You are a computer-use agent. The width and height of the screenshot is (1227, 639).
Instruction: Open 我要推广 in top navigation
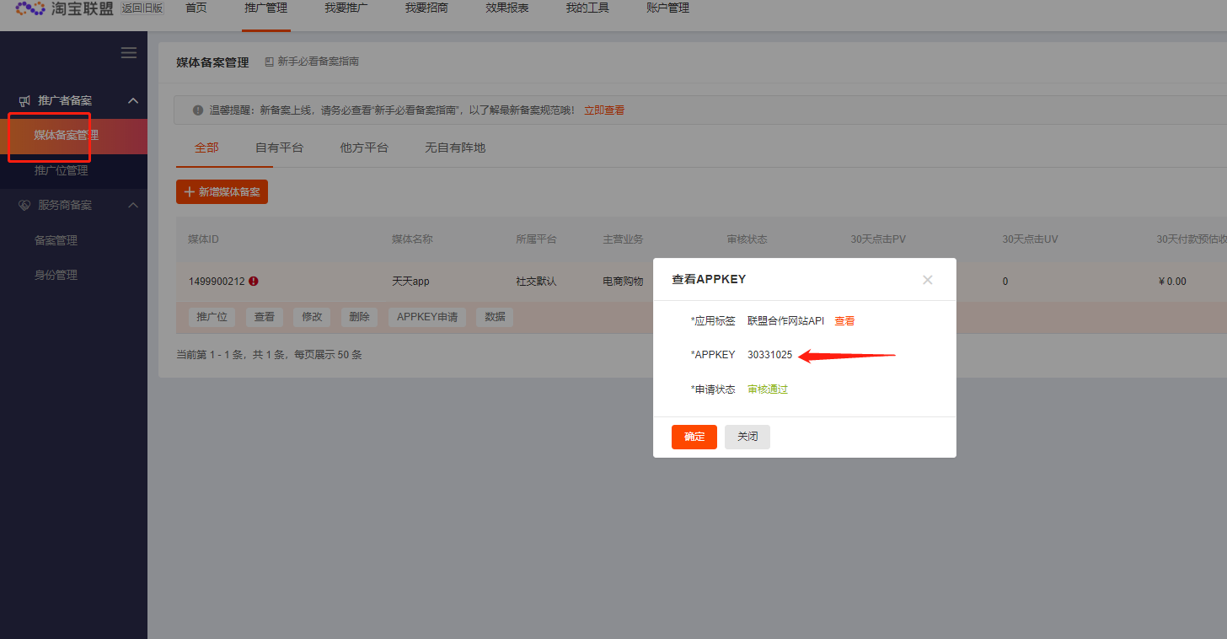tap(346, 8)
